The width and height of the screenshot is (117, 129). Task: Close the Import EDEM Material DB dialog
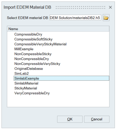[x=110, y=7]
